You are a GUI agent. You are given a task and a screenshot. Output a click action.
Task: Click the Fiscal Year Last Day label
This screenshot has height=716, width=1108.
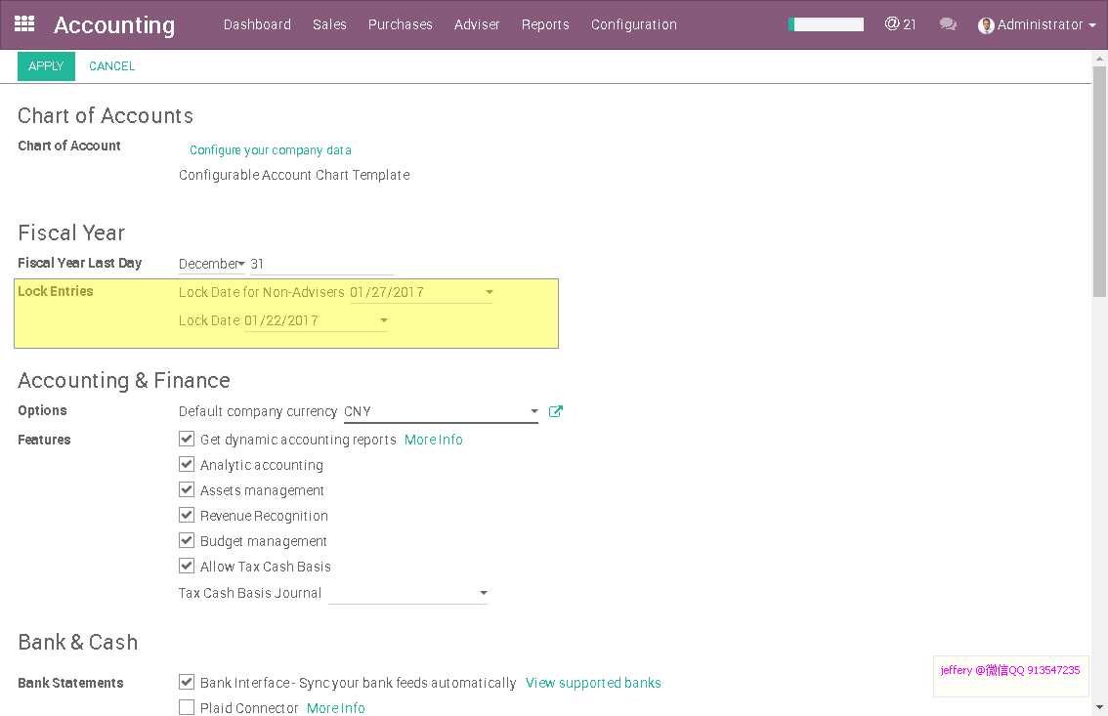pos(80,263)
